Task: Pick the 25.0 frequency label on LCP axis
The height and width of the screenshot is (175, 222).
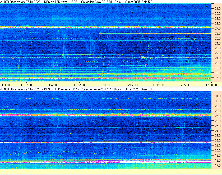Action: click(x=218, y=126)
